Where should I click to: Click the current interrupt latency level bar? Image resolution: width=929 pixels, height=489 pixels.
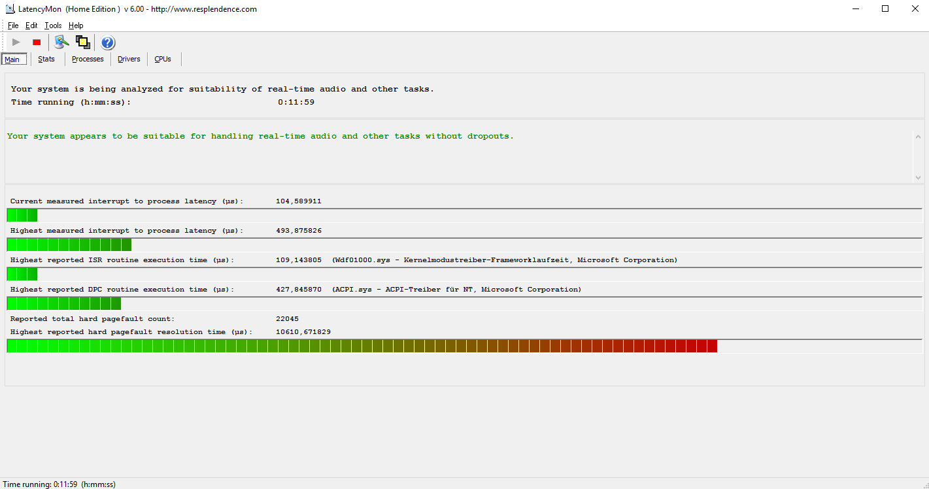click(464, 215)
